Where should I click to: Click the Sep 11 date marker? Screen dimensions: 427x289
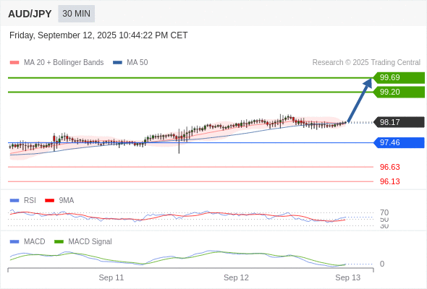(111, 277)
